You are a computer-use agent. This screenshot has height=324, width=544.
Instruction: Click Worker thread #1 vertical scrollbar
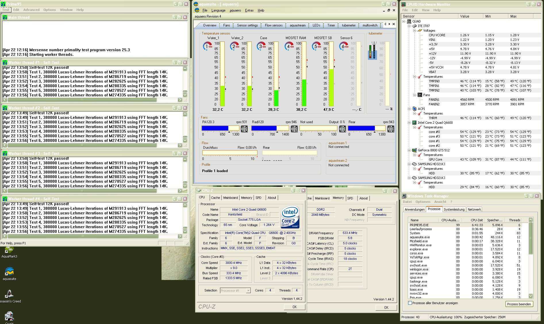click(x=185, y=81)
